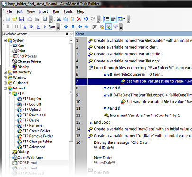Select step 13 End Loop
This screenshot has width=192, height=177.
coord(134,122)
